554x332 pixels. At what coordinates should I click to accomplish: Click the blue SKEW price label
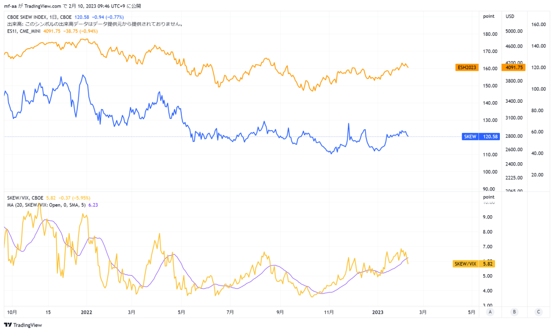470,137
